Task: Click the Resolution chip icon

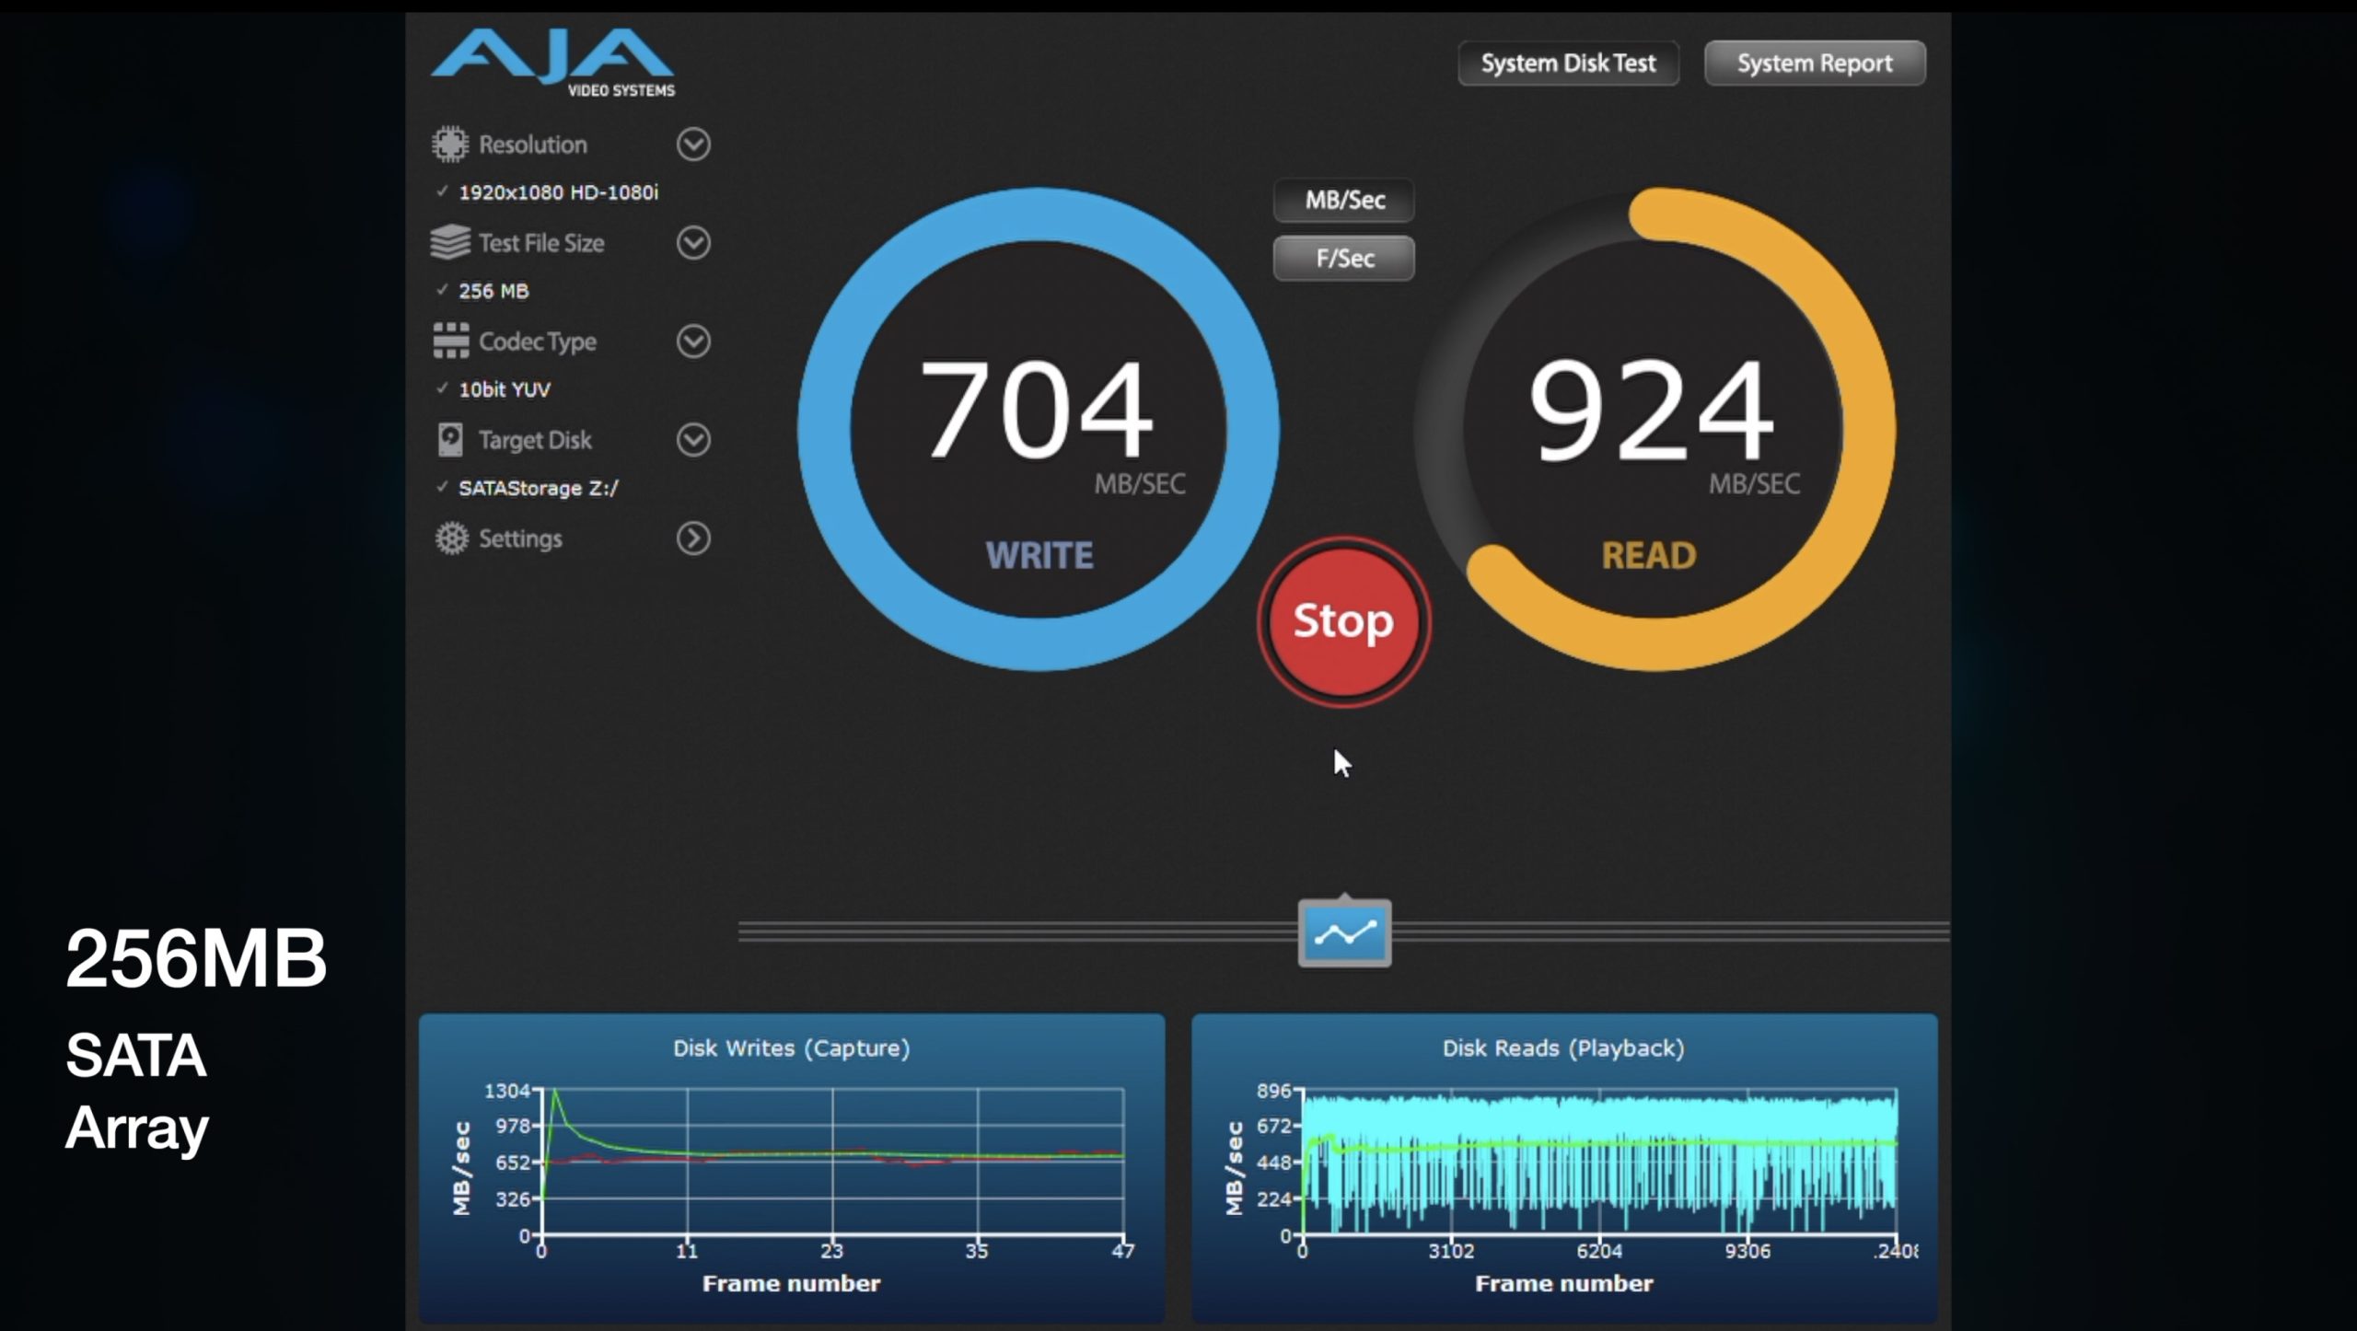Action: pyautogui.click(x=450, y=145)
